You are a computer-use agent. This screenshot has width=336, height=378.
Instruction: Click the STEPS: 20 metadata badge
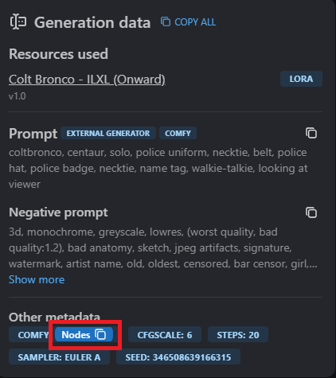238,335
